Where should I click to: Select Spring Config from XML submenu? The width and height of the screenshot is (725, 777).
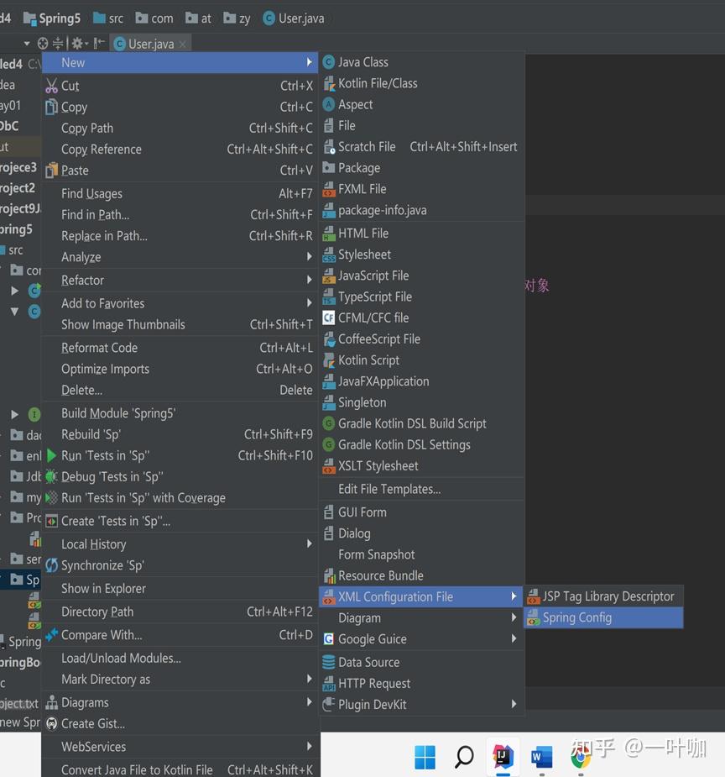tap(603, 617)
